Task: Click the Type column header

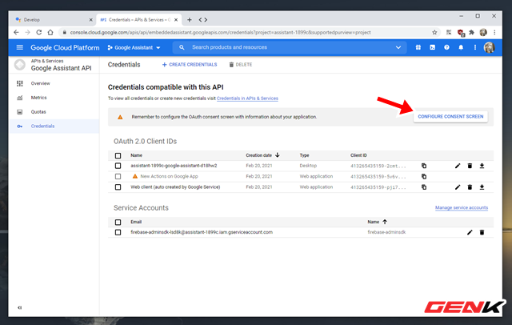Action: click(304, 155)
